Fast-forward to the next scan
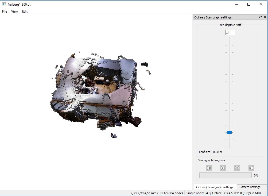Viewport: 268px width, 196px height. (x=237, y=168)
